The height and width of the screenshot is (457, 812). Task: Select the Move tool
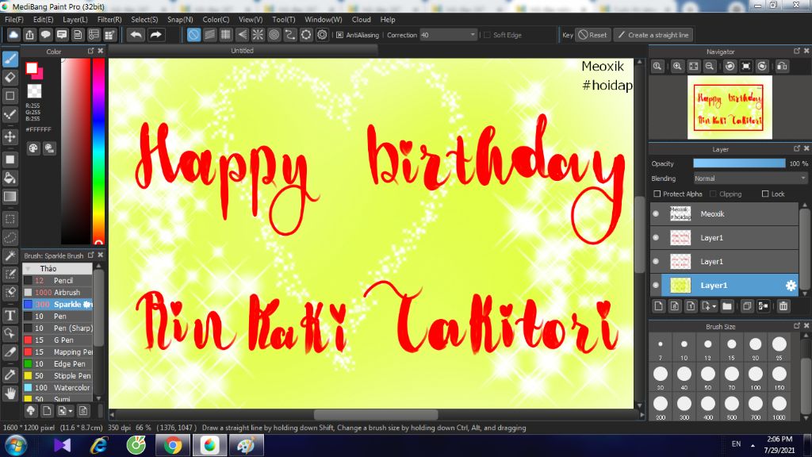point(10,136)
